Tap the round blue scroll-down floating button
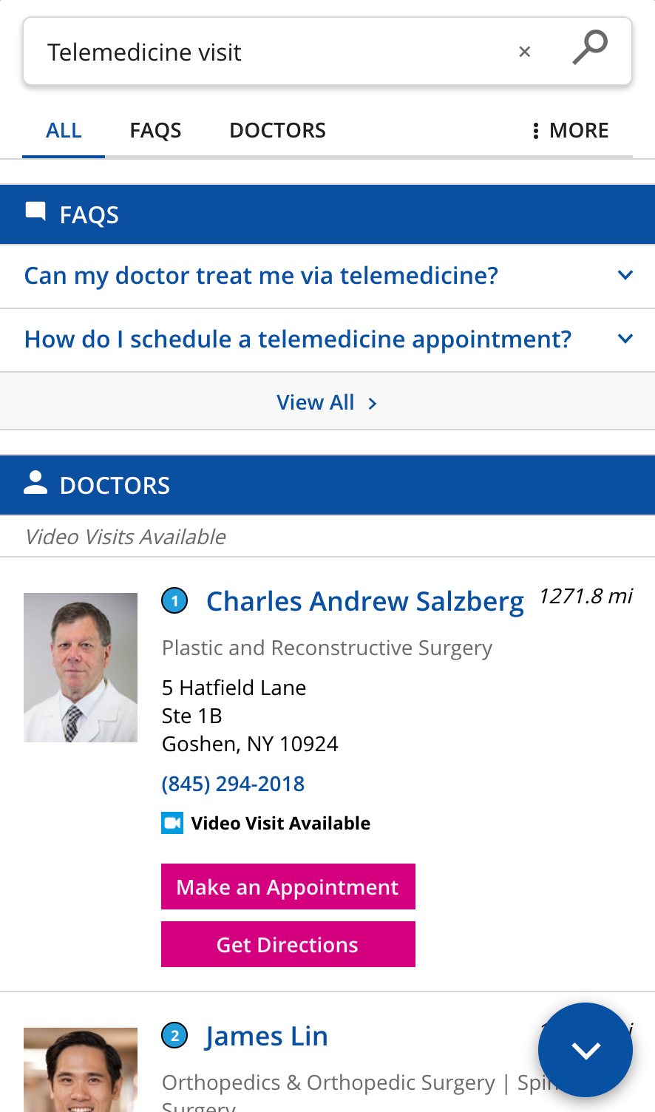Screen dimensions: 655x1112 586,1050
